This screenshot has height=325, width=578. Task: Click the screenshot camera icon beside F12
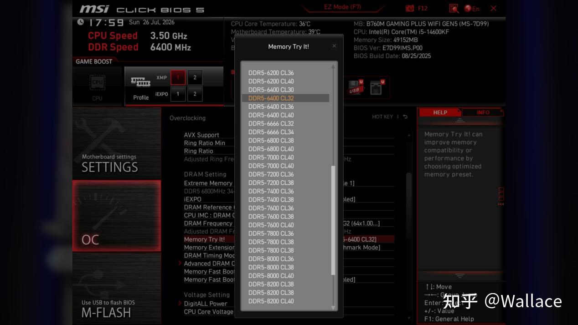tap(410, 9)
